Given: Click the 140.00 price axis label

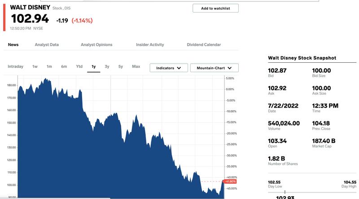Looking at the screenshot, I should [12, 135].
